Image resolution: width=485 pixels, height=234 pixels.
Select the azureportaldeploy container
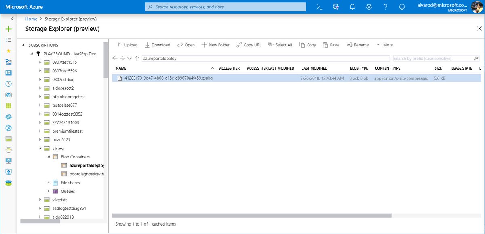(x=86, y=165)
